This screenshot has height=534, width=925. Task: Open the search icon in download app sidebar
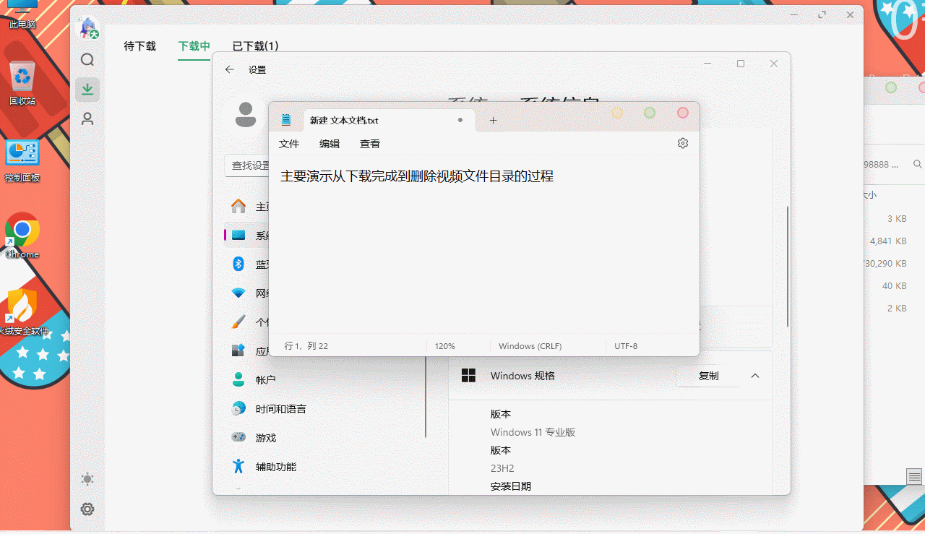point(87,60)
